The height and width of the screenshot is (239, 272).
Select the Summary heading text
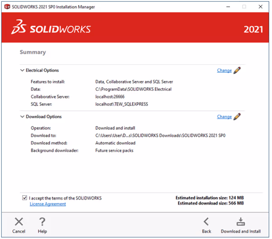(x=33, y=52)
